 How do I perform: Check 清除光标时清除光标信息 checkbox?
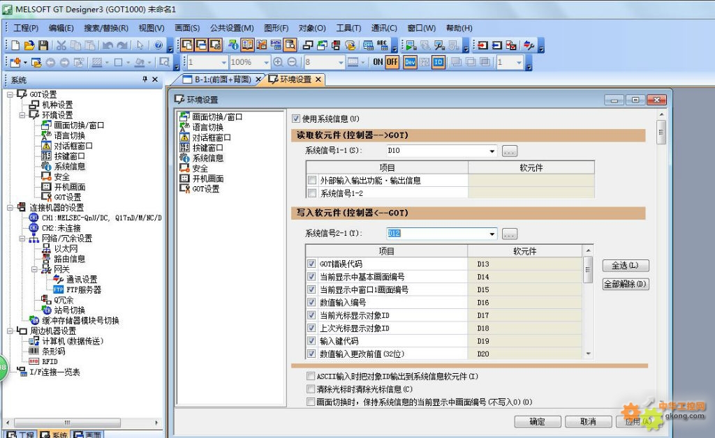[311, 388]
